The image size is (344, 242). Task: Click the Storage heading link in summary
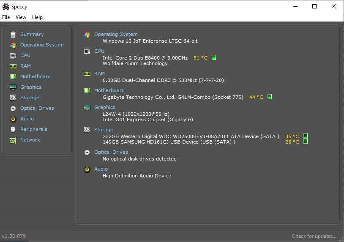pos(104,130)
